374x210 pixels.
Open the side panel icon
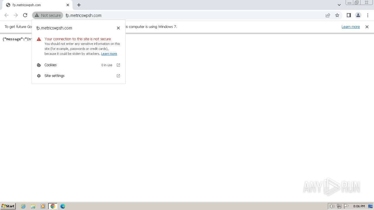(x=349, y=15)
